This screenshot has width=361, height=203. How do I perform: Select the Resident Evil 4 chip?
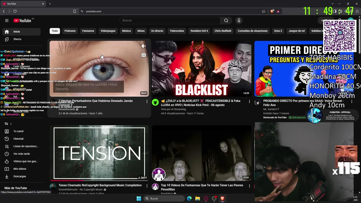pyautogui.click(x=199, y=31)
